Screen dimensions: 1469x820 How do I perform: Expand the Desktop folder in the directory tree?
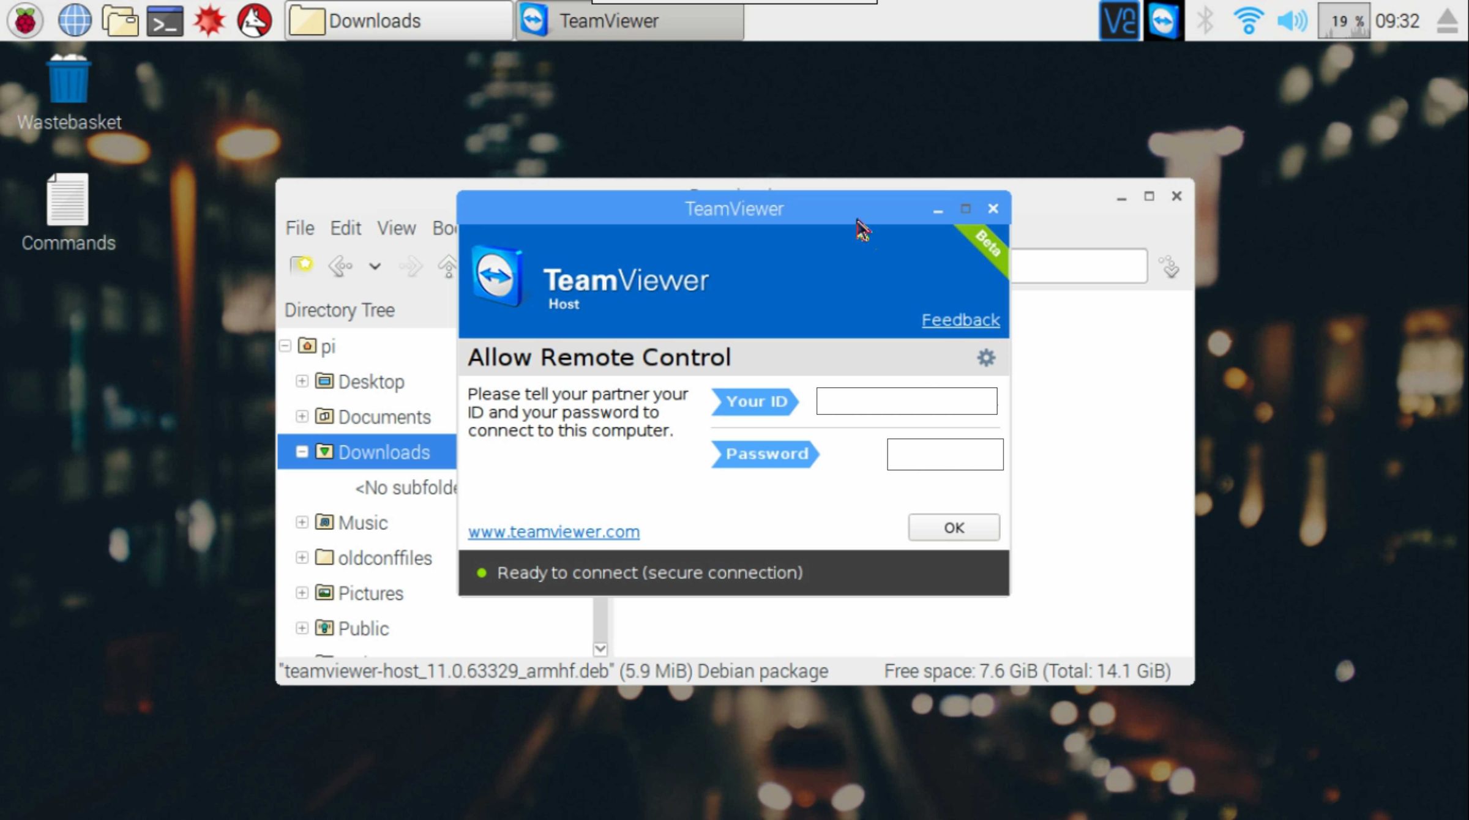point(302,381)
